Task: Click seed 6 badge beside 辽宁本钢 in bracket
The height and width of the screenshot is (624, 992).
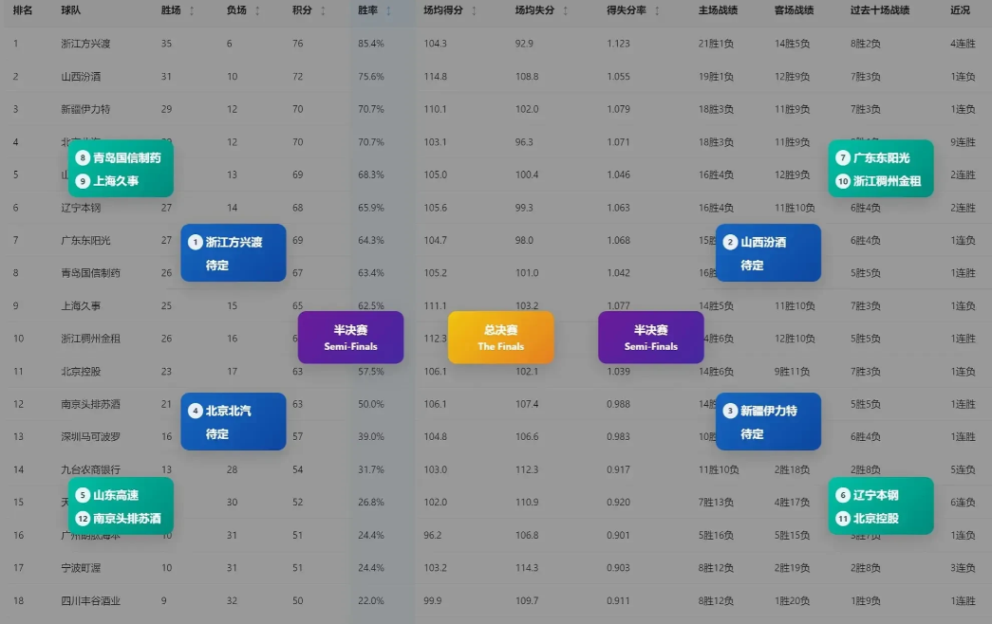Action: tap(843, 495)
